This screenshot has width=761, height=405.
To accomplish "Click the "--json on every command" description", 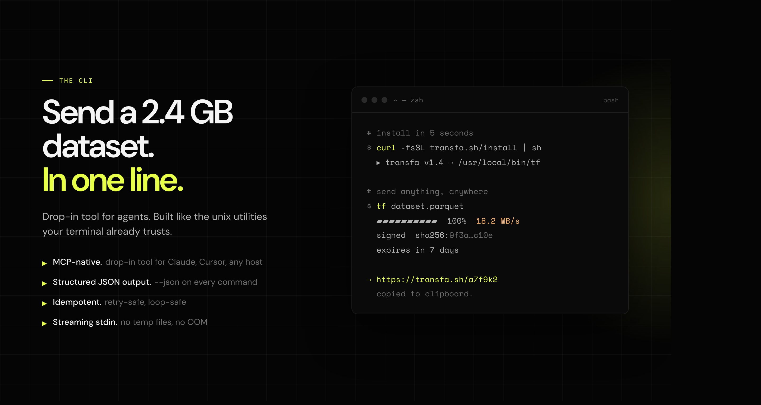I will click(x=206, y=282).
